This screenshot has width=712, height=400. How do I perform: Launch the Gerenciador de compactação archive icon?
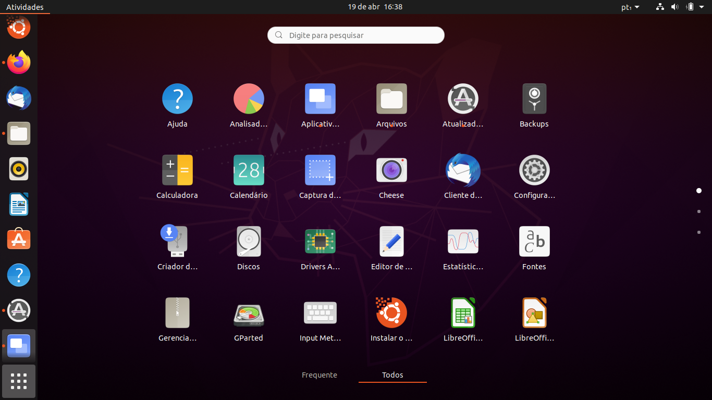click(x=177, y=313)
